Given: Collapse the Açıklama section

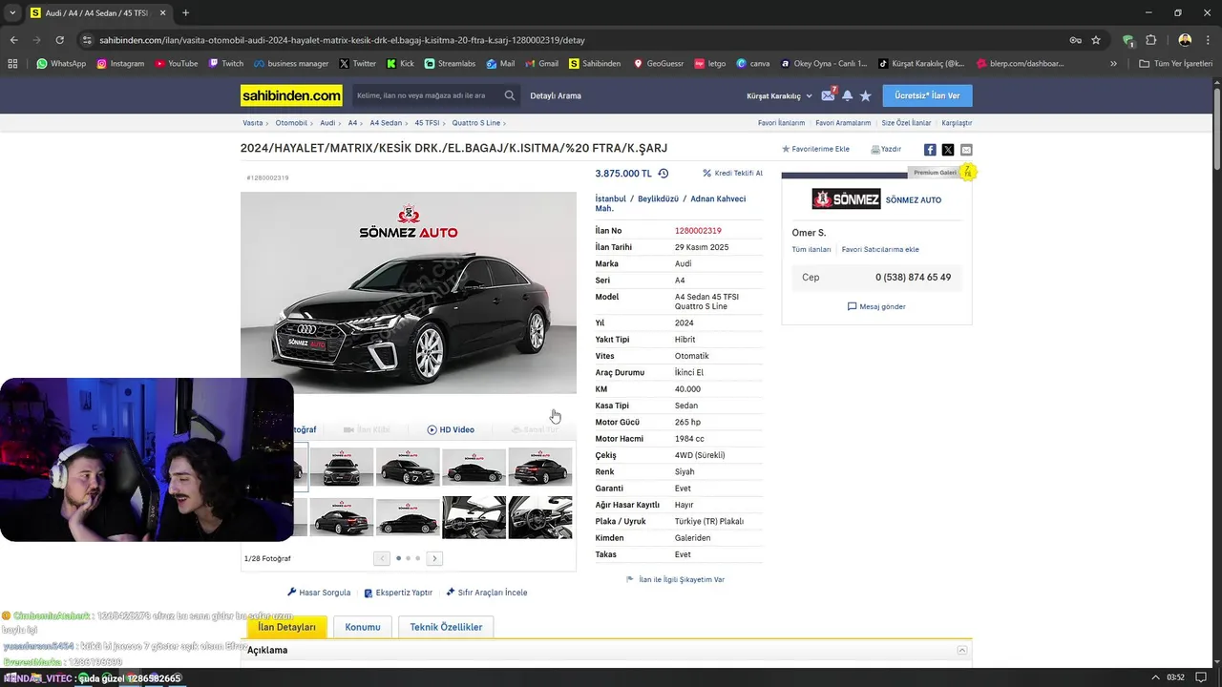Looking at the screenshot, I should pyautogui.click(x=962, y=650).
